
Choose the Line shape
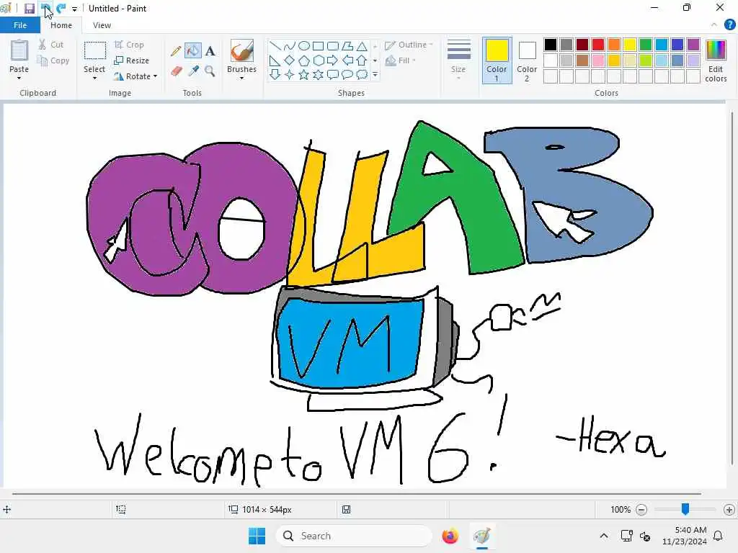pos(275,46)
